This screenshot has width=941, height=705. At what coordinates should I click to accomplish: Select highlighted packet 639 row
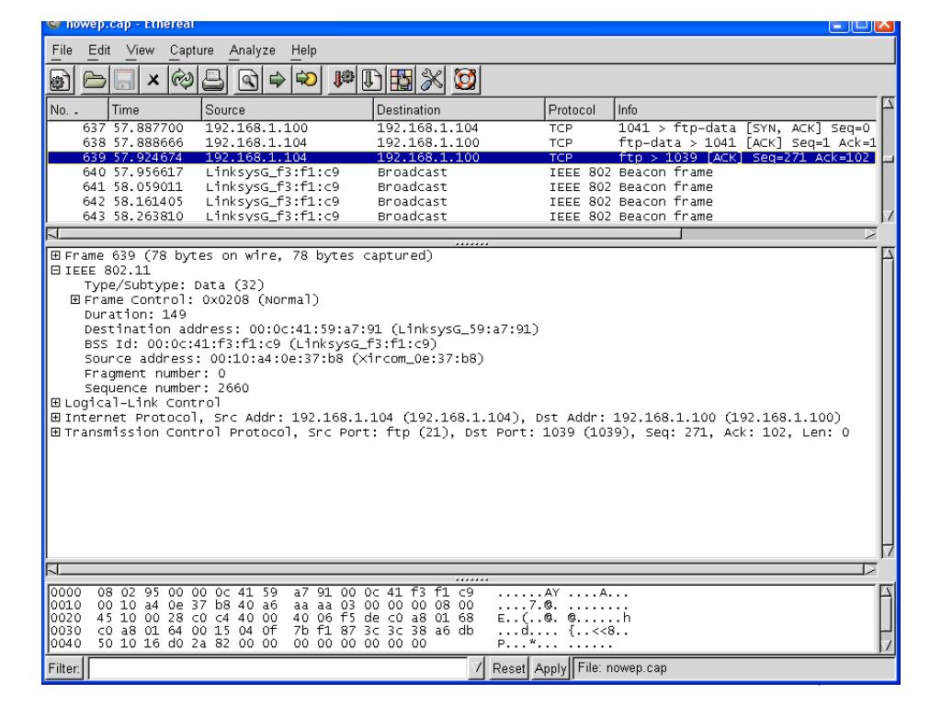pos(461,157)
